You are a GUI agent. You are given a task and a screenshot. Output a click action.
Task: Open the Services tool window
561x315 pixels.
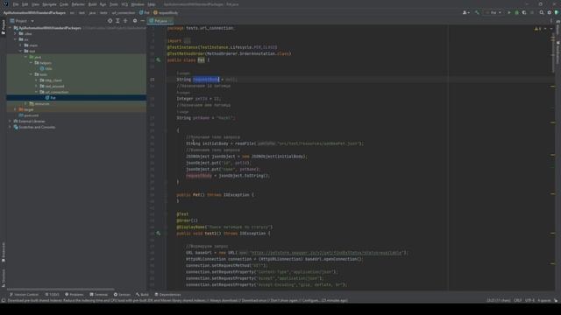click(x=122, y=295)
